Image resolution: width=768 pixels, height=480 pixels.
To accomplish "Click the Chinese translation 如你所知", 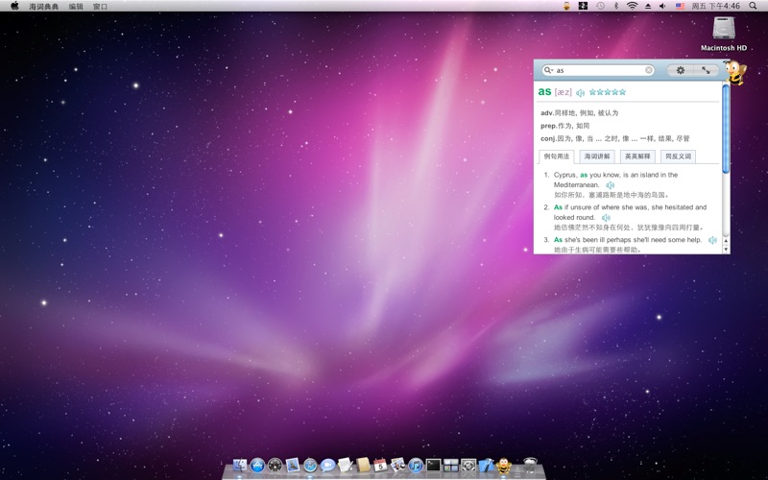I will coord(611,195).
